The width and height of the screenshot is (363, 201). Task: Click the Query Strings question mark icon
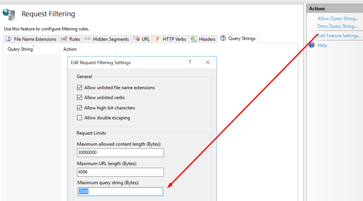tap(223, 38)
